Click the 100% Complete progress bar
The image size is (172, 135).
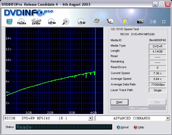pyautogui.click(x=138, y=108)
